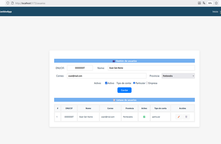Click table cell 00000000T
Screen dimensions: 221x144
[x=69, y=117]
